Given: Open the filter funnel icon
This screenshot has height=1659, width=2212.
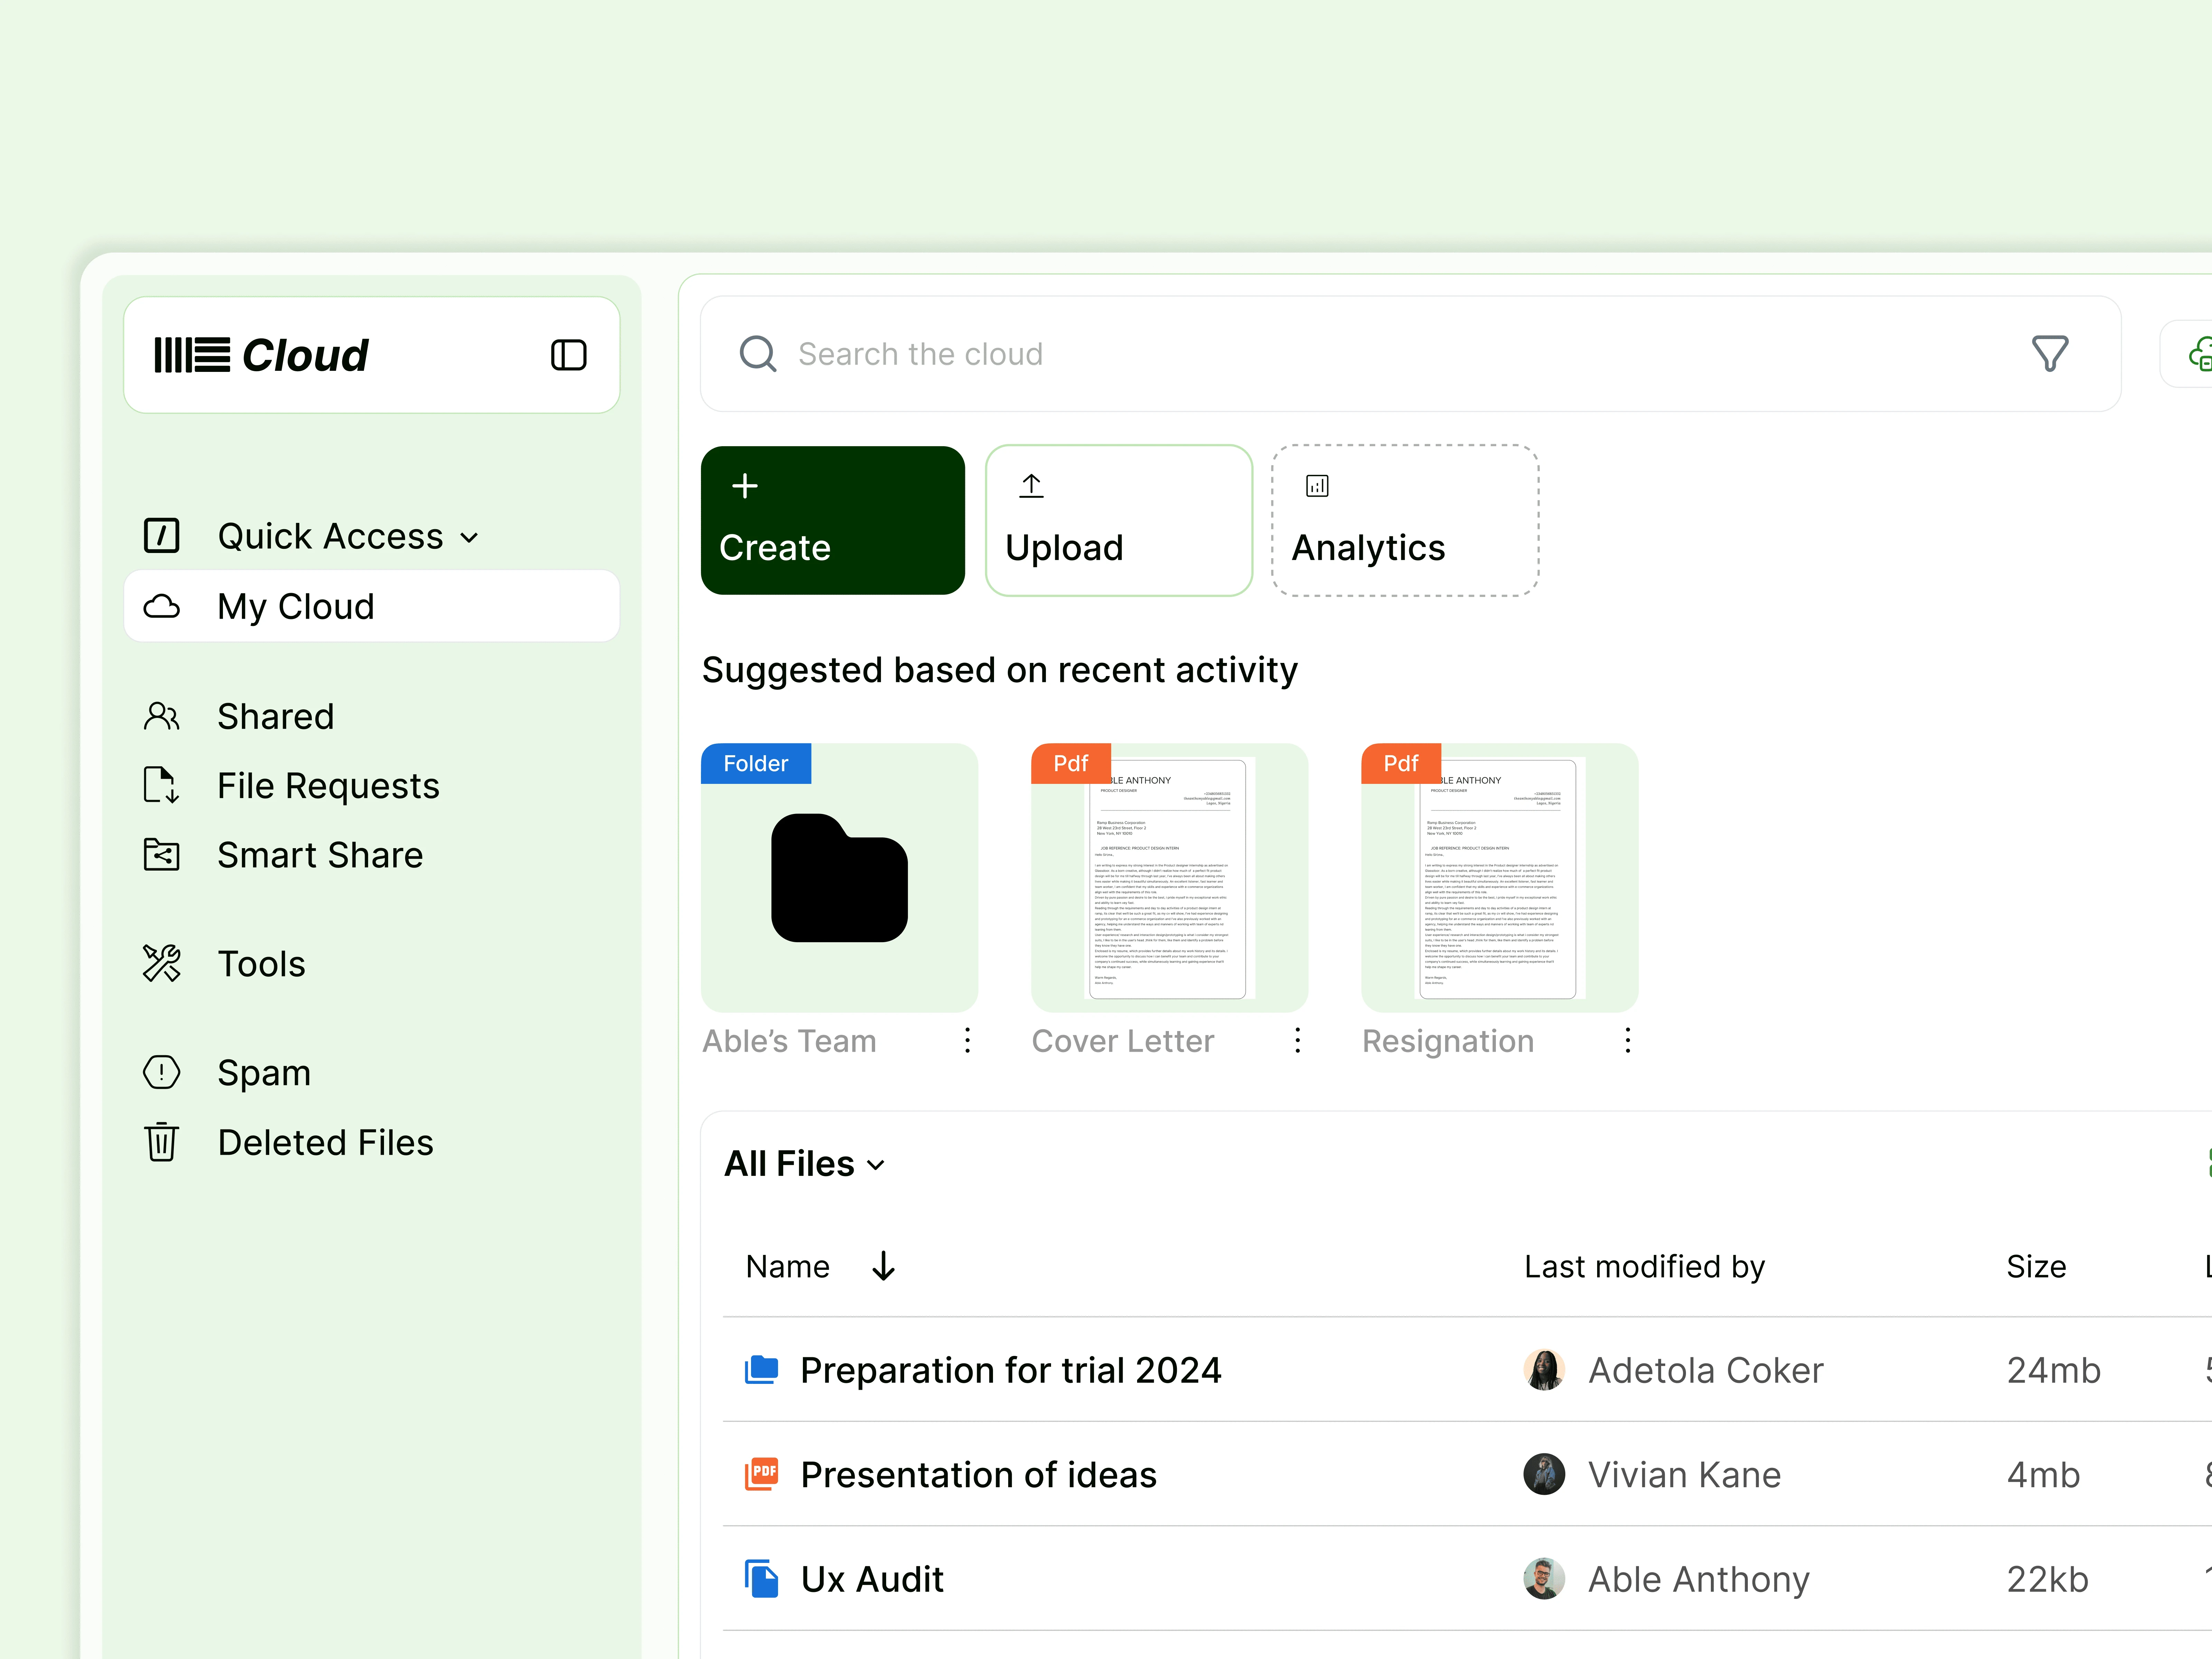Looking at the screenshot, I should (2050, 354).
